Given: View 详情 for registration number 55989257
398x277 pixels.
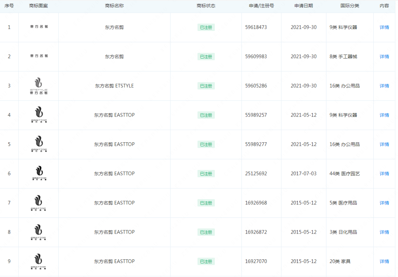Looking at the screenshot, I should click(384, 115).
